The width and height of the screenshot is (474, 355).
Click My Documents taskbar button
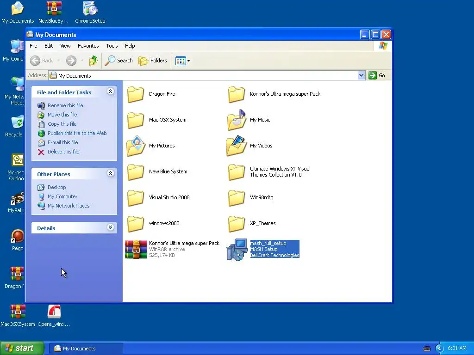[x=86, y=349]
